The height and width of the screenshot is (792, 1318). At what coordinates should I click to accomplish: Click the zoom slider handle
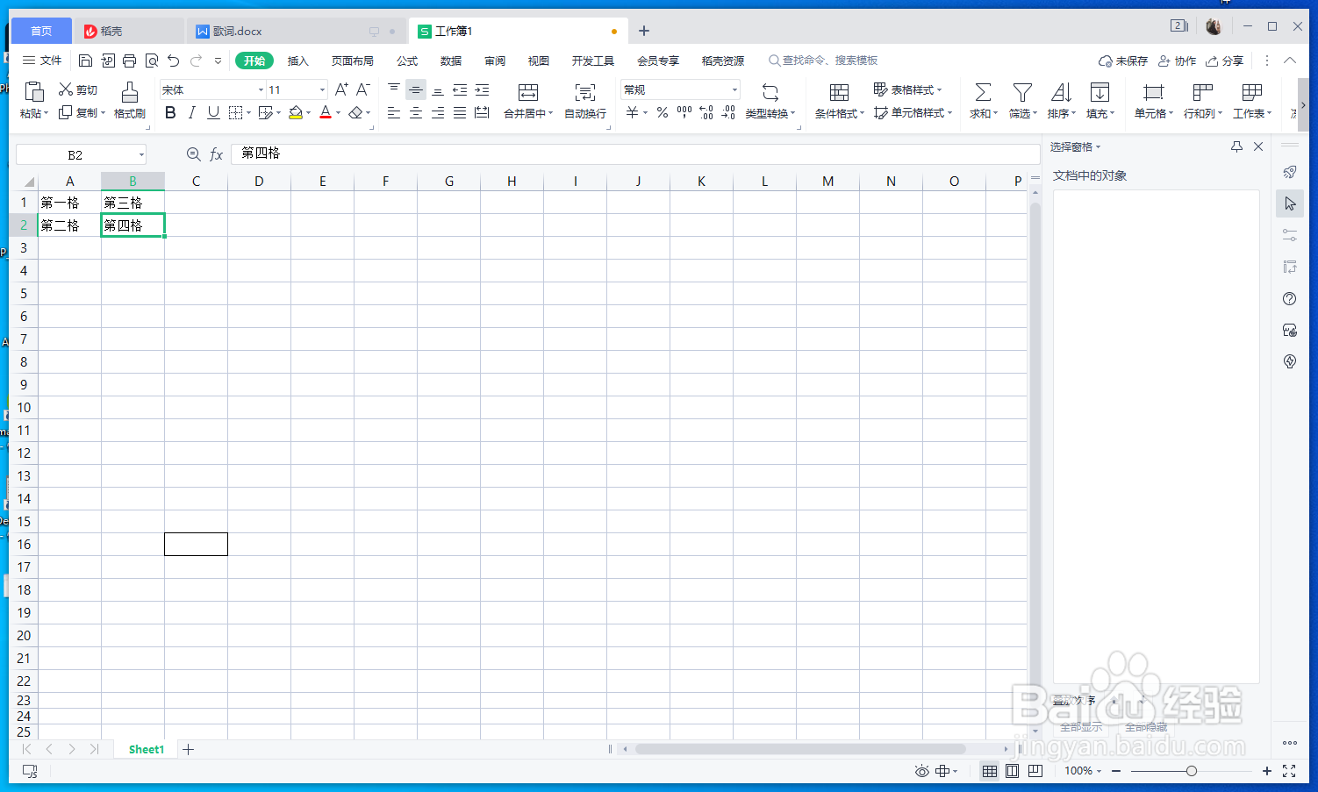pyautogui.click(x=1191, y=771)
